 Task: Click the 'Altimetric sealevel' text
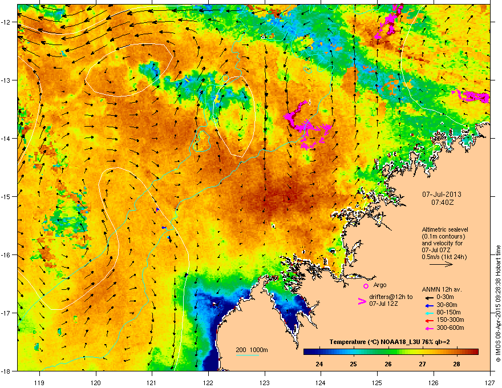click(445, 229)
